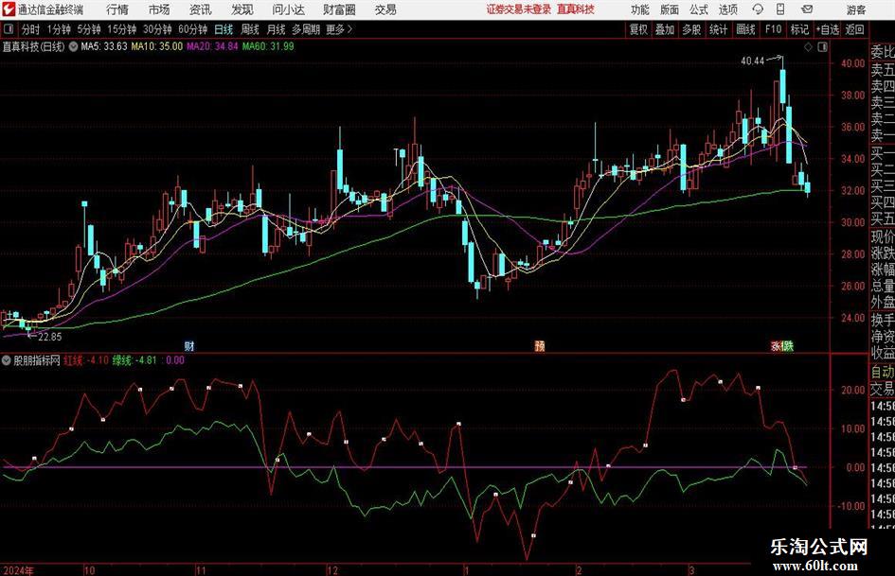The image size is (895, 576).
Task: Click the 标记 mark toolbar button
Action: pyautogui.click(x=799, y=29)
